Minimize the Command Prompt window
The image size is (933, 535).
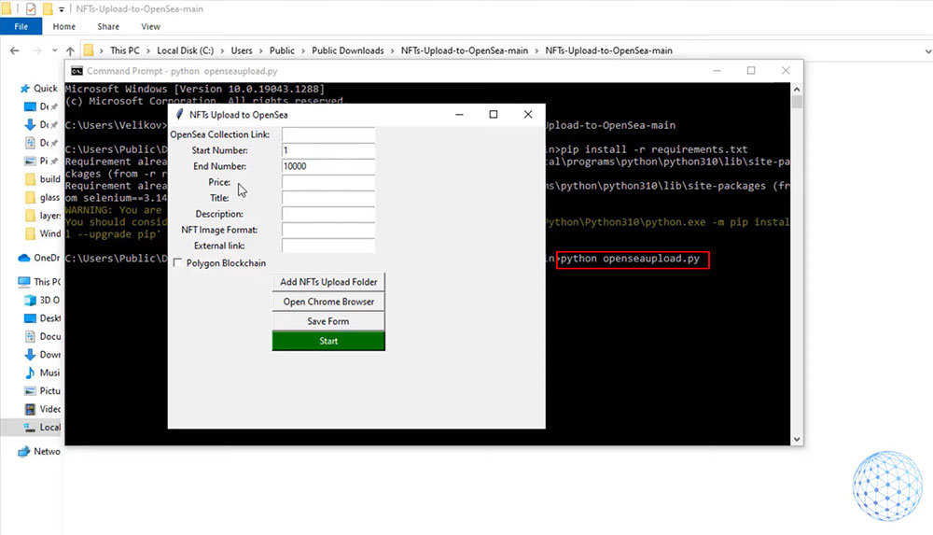[x=717, y=71]
